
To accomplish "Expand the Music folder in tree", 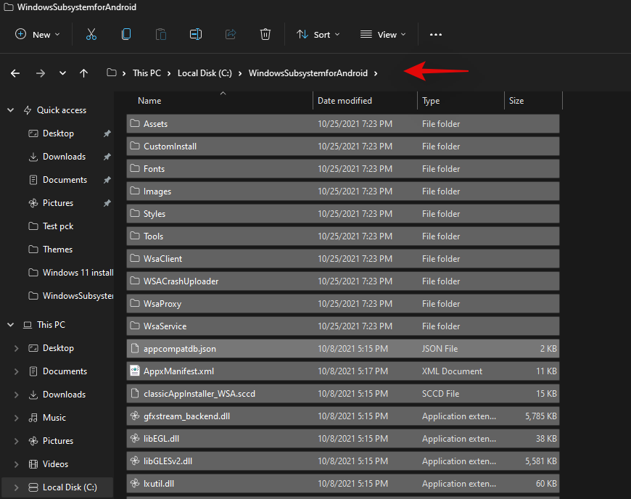I will (x=17, y=418).
